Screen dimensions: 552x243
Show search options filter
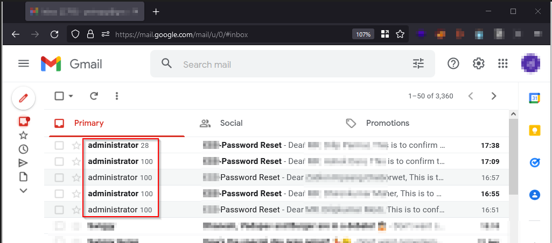click(418, 64)
